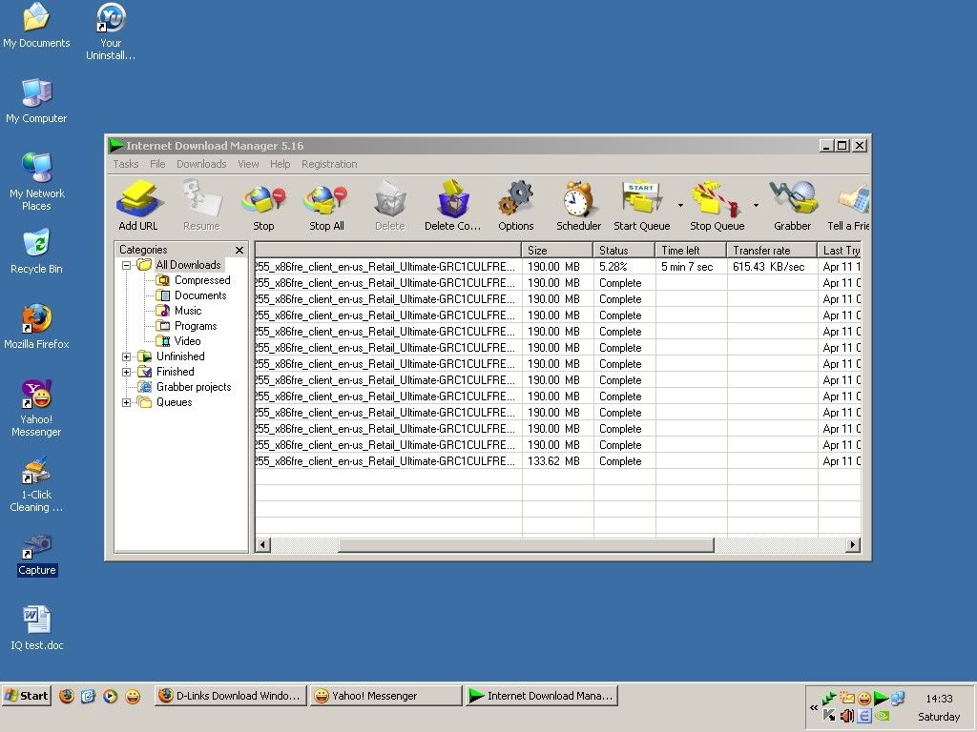The image size is (977, 732).
Task: Open the View menu
Action: [248, 164]
